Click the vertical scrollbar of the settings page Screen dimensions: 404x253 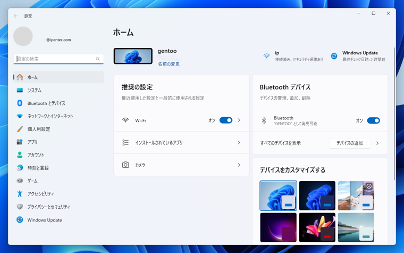coord(394,113)
